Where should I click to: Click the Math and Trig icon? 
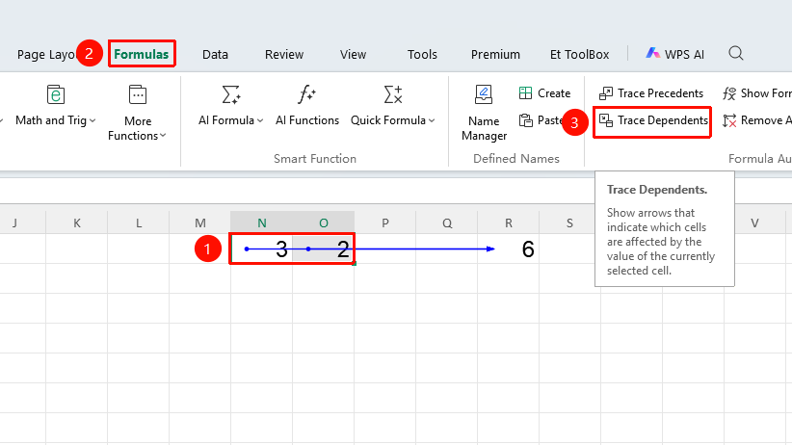click(x=56, y=94)
